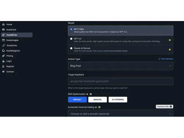Click GPT-5.2 description about human-like writing
184x138 pixels.
click(x=117, y=41)
